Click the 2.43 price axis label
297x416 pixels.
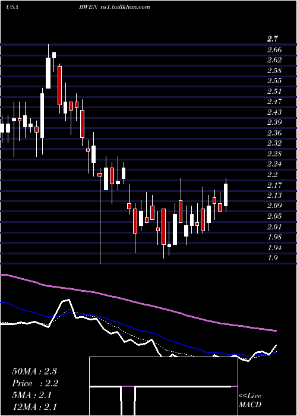[x=274, y=112]
